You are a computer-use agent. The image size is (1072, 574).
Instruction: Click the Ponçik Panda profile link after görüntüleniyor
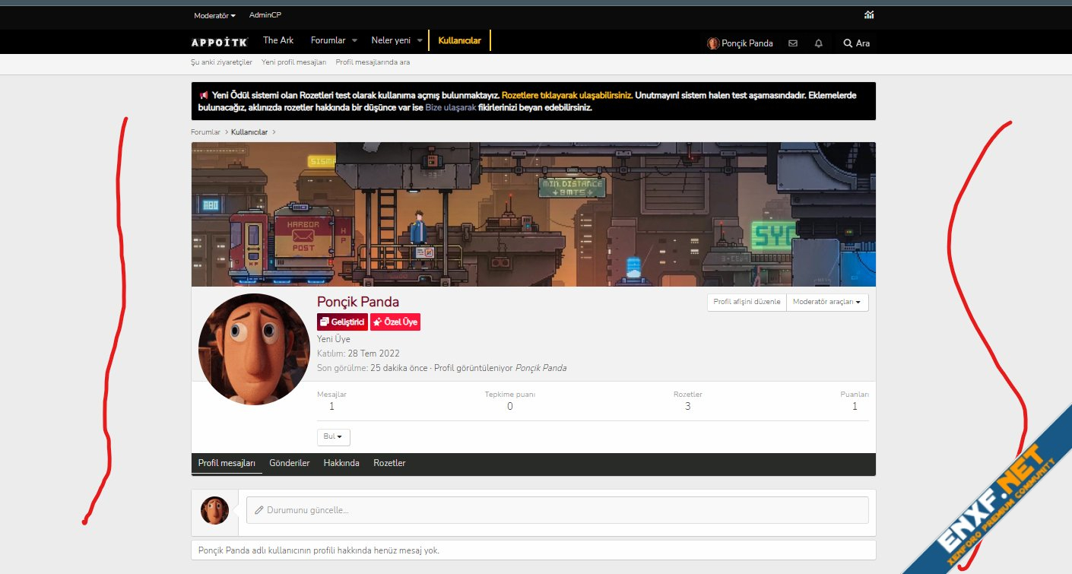pyautogui.click(x=541, y=368)
